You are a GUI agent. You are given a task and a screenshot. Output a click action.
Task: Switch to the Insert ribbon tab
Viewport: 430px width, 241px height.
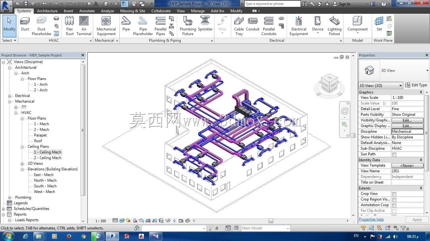[x=68, y=11]
